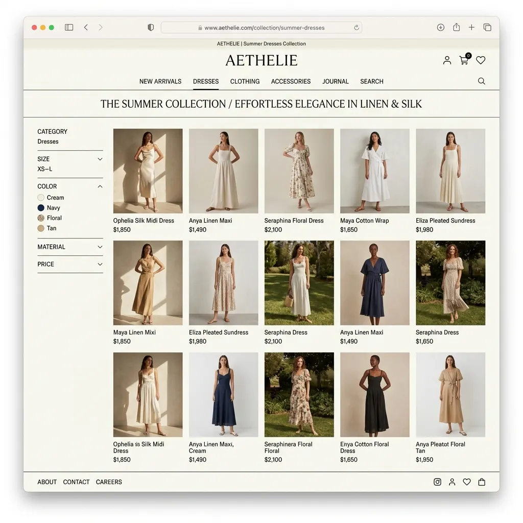Click Seraphina Dress $2,100 product title

click(286, 332)
